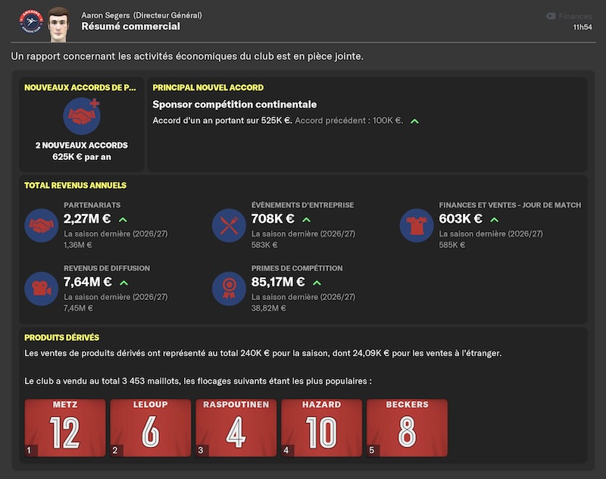Click the 'PARTENARIATS' label
This screenshot has height=479, width=606.
pos(92,205)
